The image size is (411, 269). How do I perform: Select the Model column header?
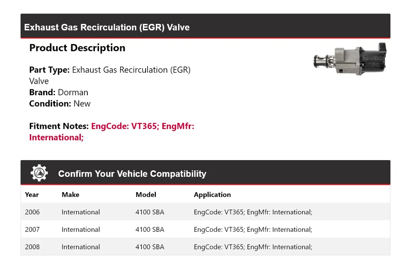tap(146, 195)
